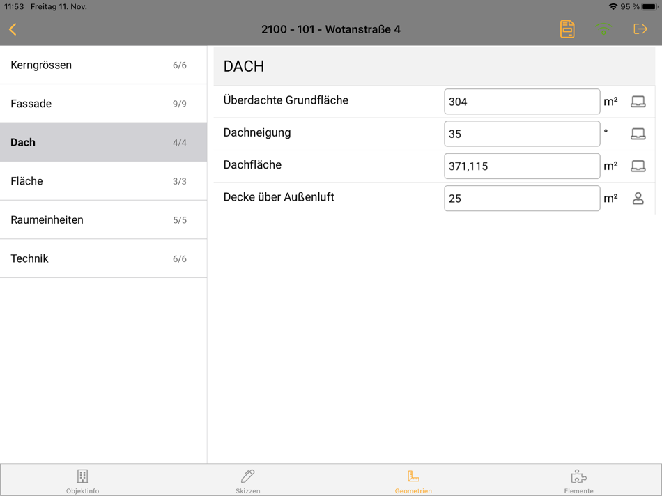Export data using the export icon

640,29
